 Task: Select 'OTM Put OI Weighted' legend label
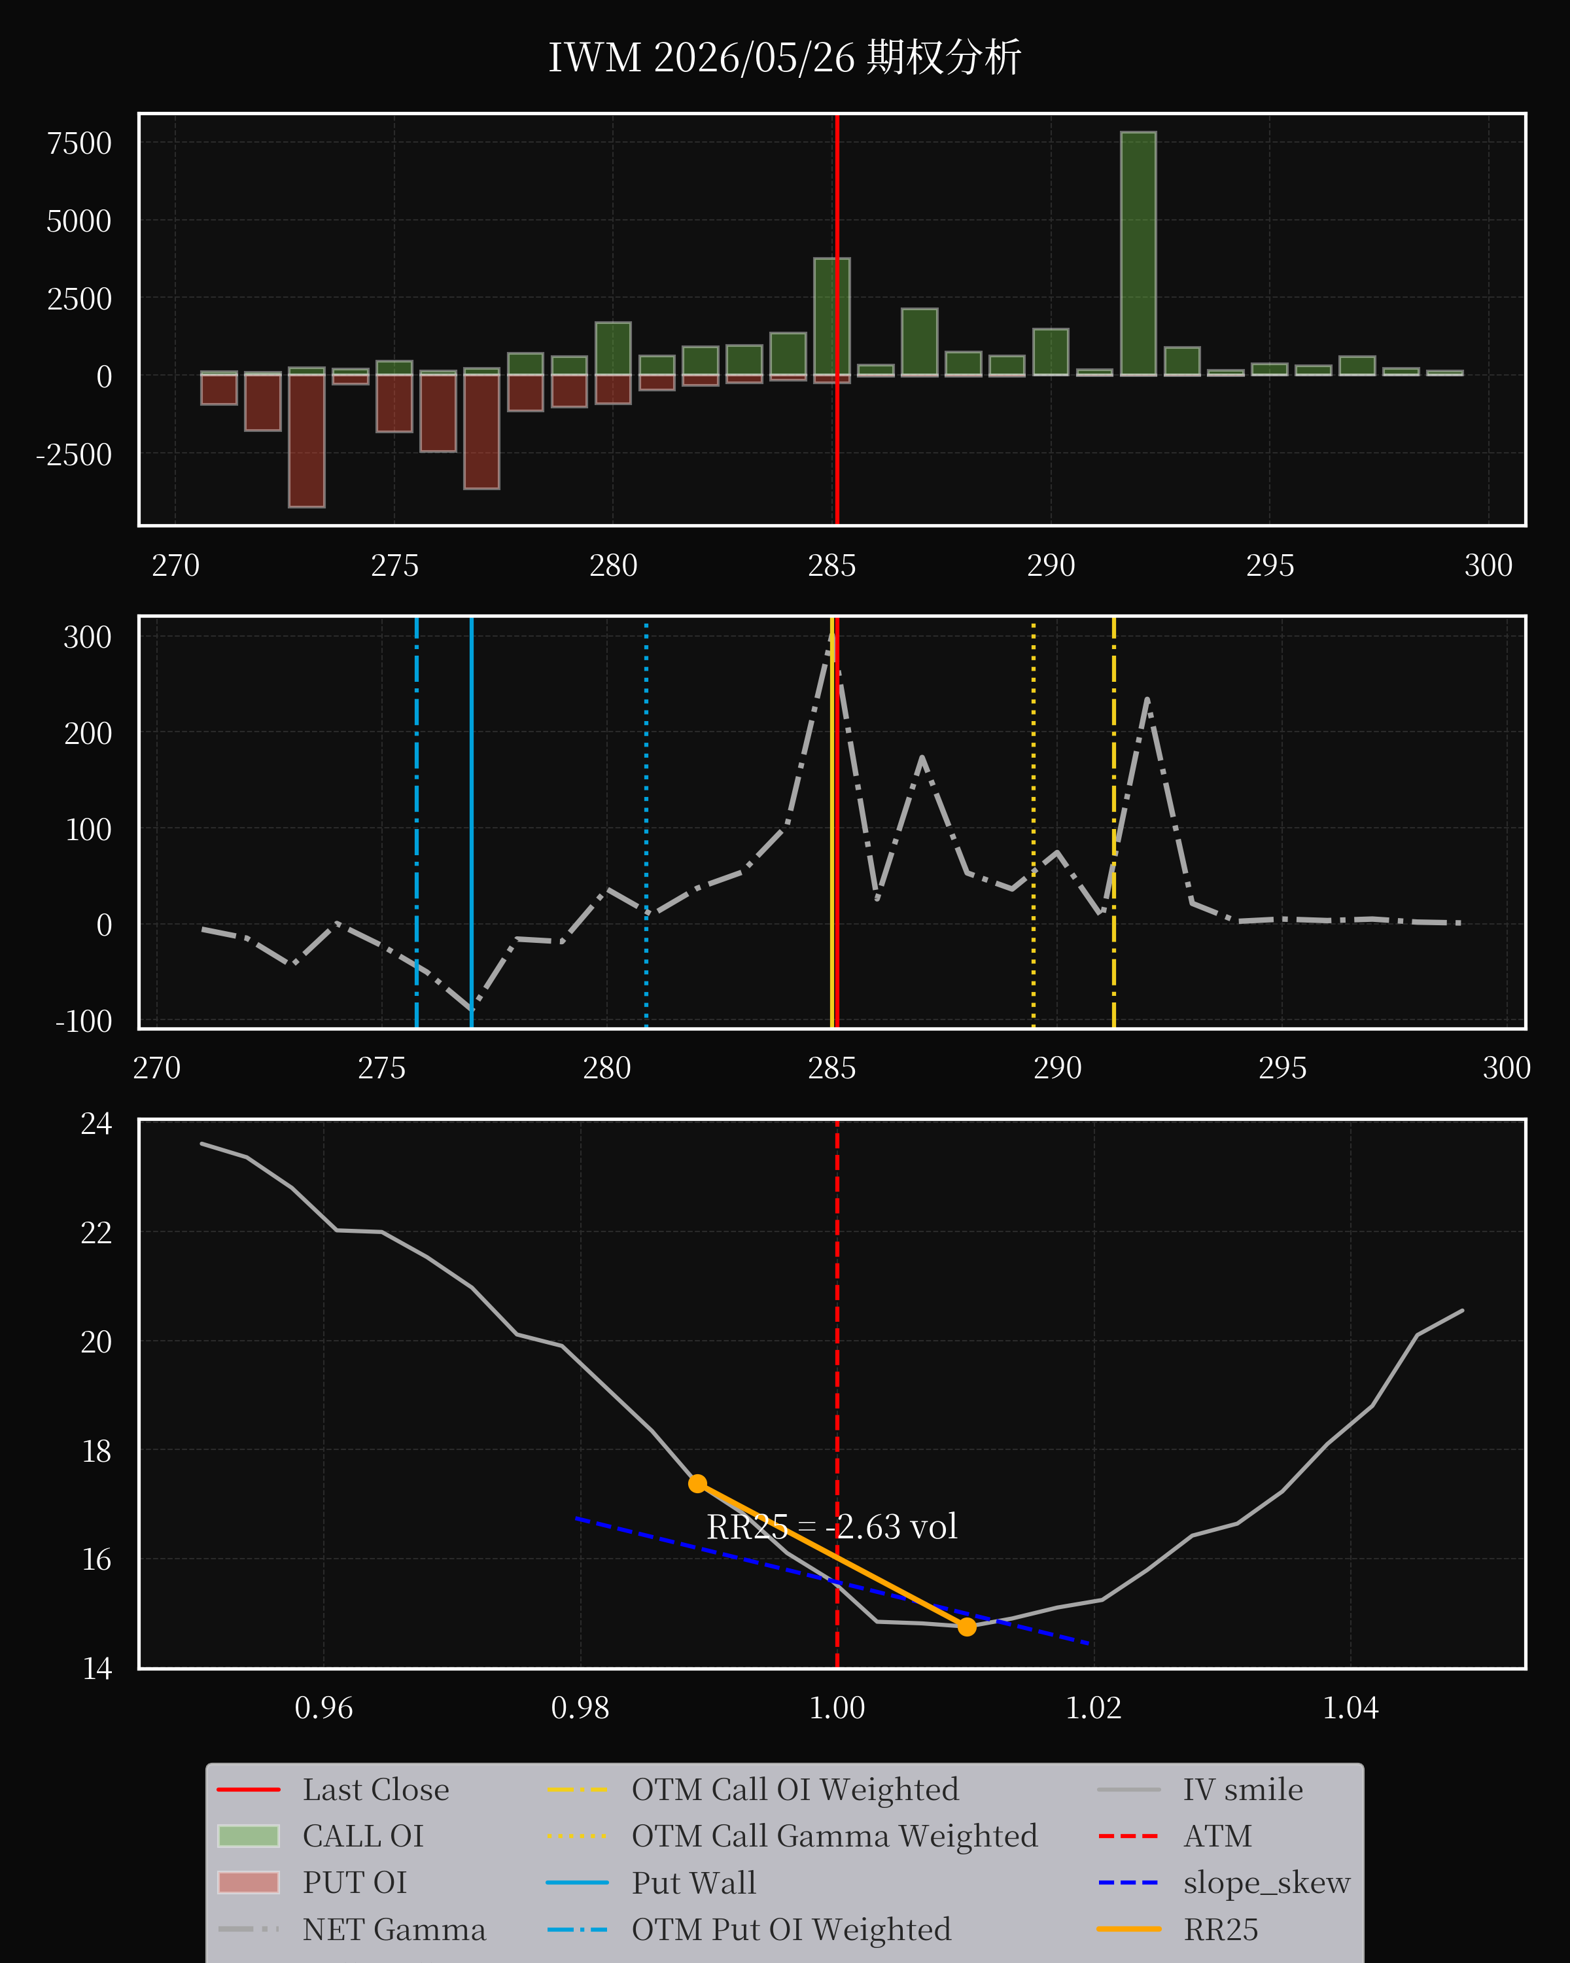pos(792,1930)
